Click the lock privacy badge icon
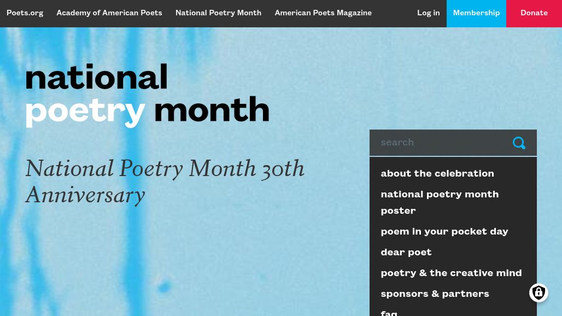 pos(538,293)
